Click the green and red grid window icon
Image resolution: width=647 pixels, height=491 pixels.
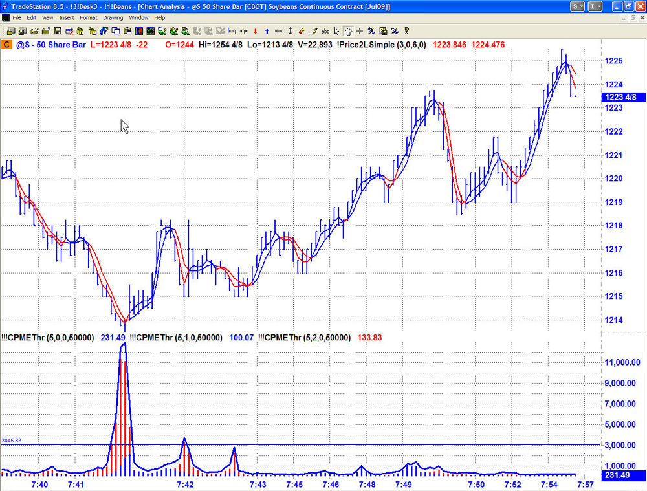point(151,31)
